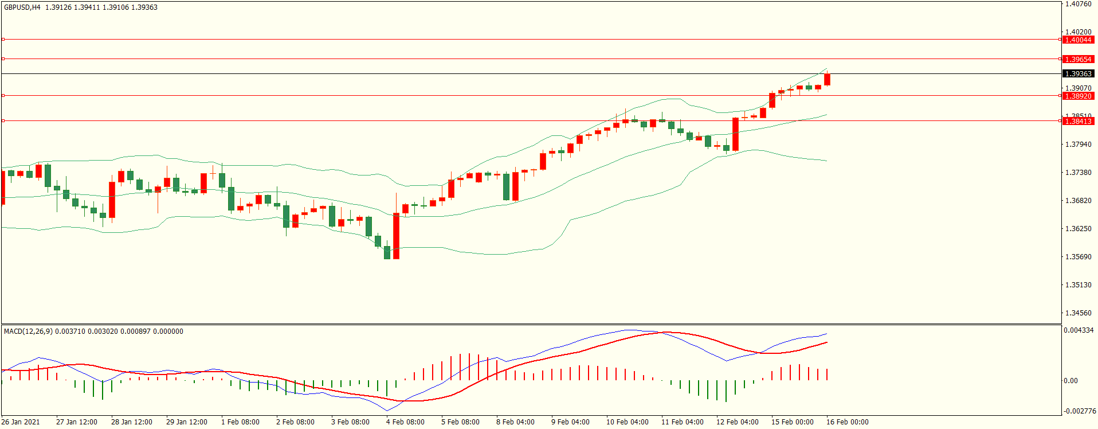The image size is (1098, 429).
Task: Select the open price value 1.39126
Action: point(58,7)
